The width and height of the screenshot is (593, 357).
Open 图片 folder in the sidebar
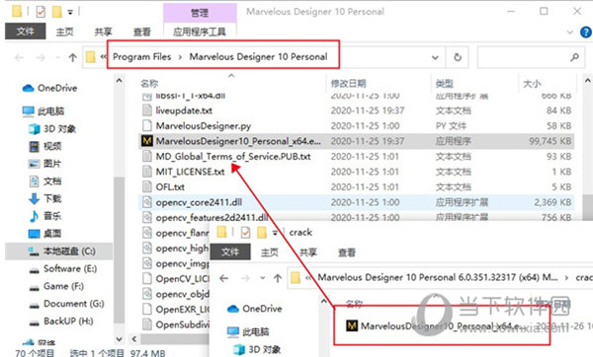(45, 164)
